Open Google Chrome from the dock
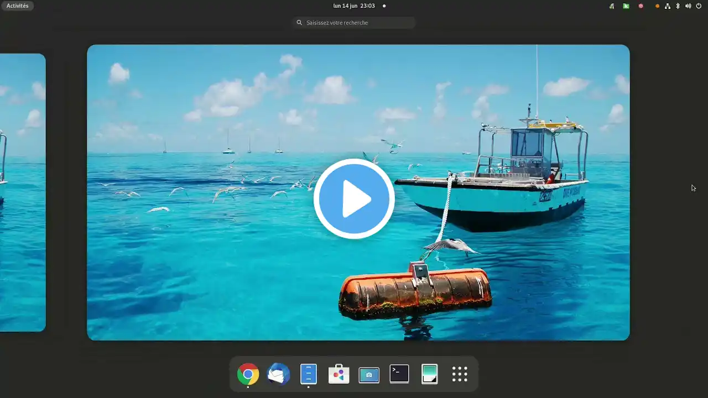This screenshot has height=398, width=708. pyautogui.click(x=248, y=374)
